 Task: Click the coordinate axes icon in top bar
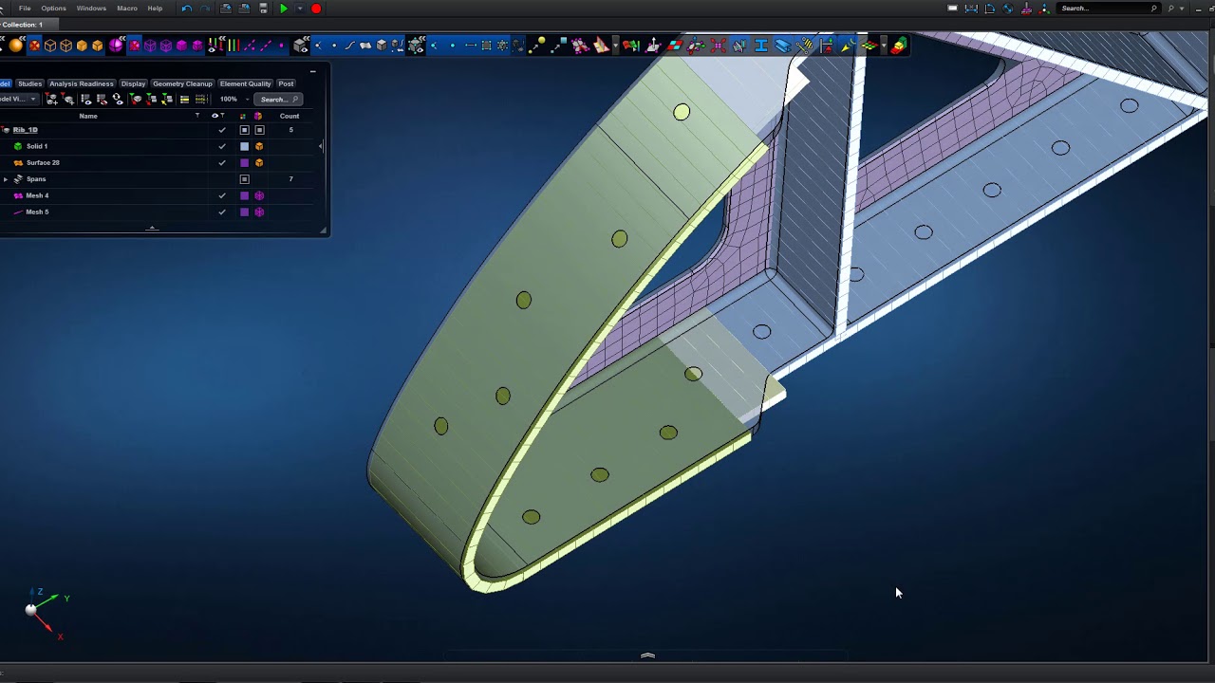coord(1044,9)
